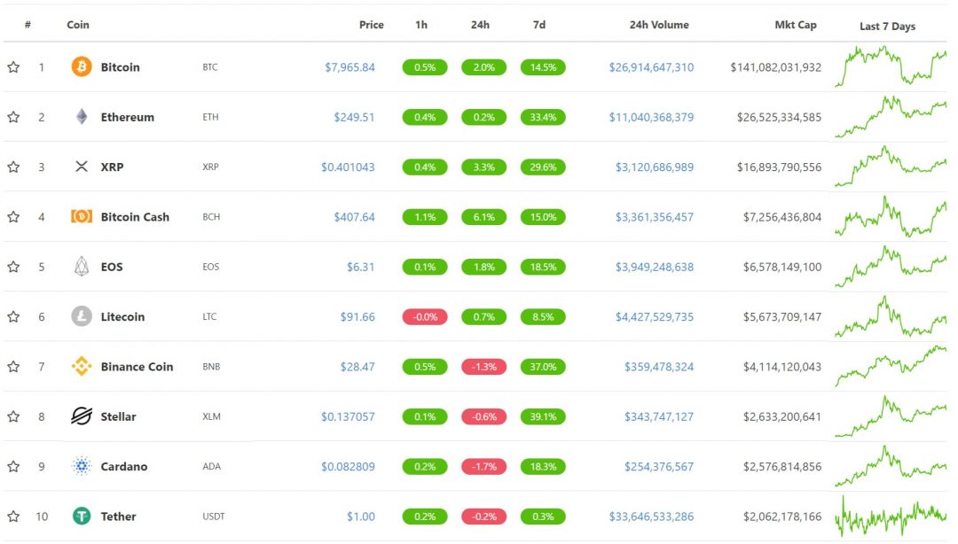Click the Bitcoin coin logo
This screenshot has width=958, height=544.
point(82,66)
